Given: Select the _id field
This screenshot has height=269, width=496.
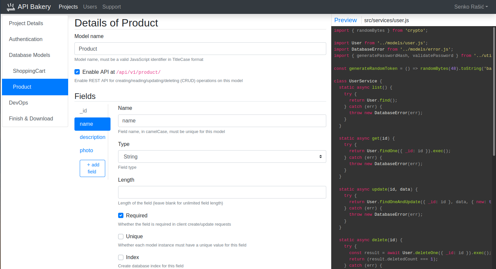Looking at the screenshot, I should coord(92,111).
